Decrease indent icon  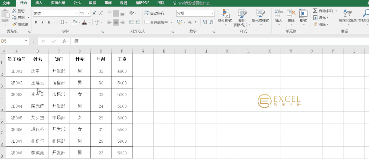pyautogui.click(x=132, y=22)
